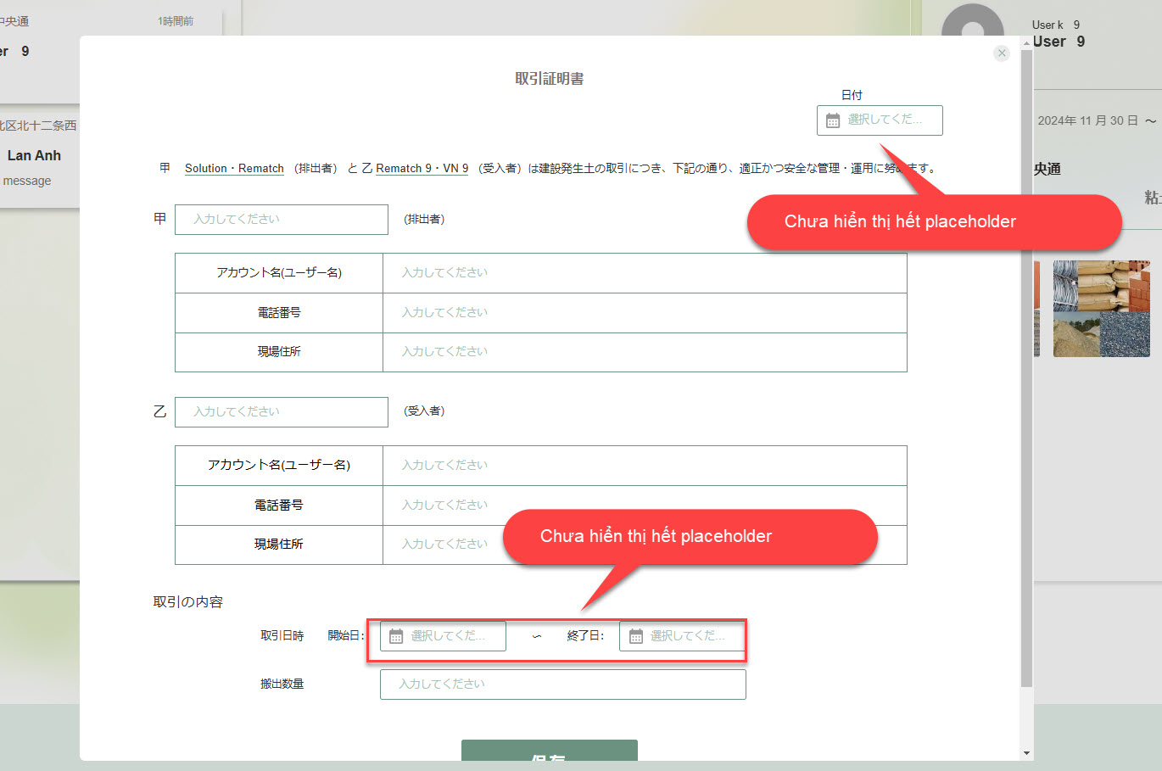The image size is (1162, 771).
Task: Open the construction materials thumbnail image
Action: click(x=1101, y=309)
